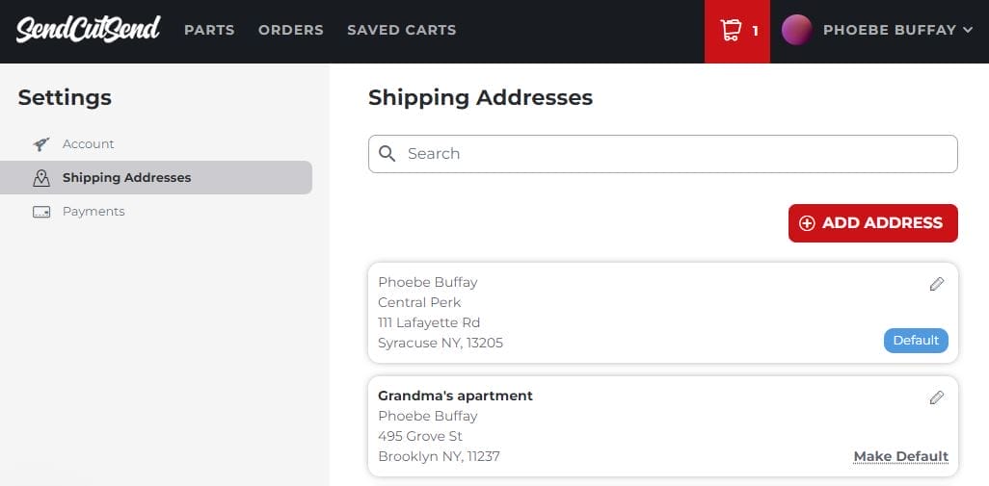Click the Shipping Addresses map pin icon
This screenshot has width=989, height=486.
(41, 178)
